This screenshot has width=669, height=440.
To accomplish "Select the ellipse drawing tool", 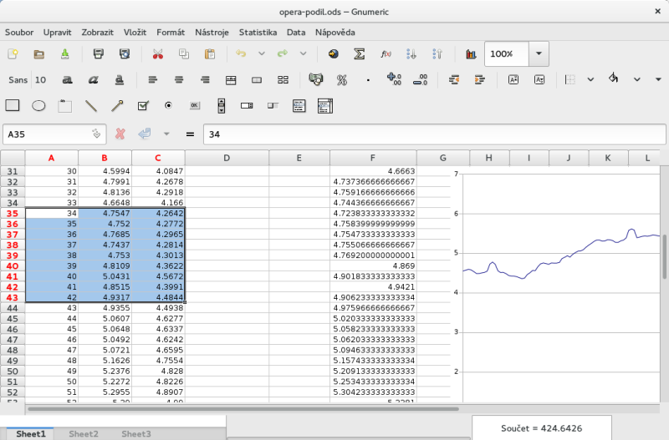I will [38, 105].
